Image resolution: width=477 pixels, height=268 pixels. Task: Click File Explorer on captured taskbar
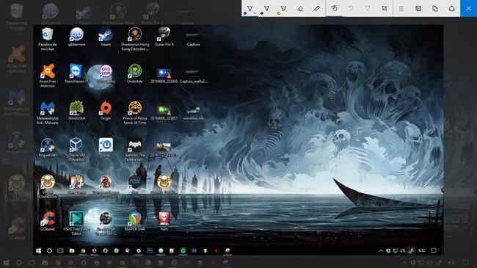[72, 250]
